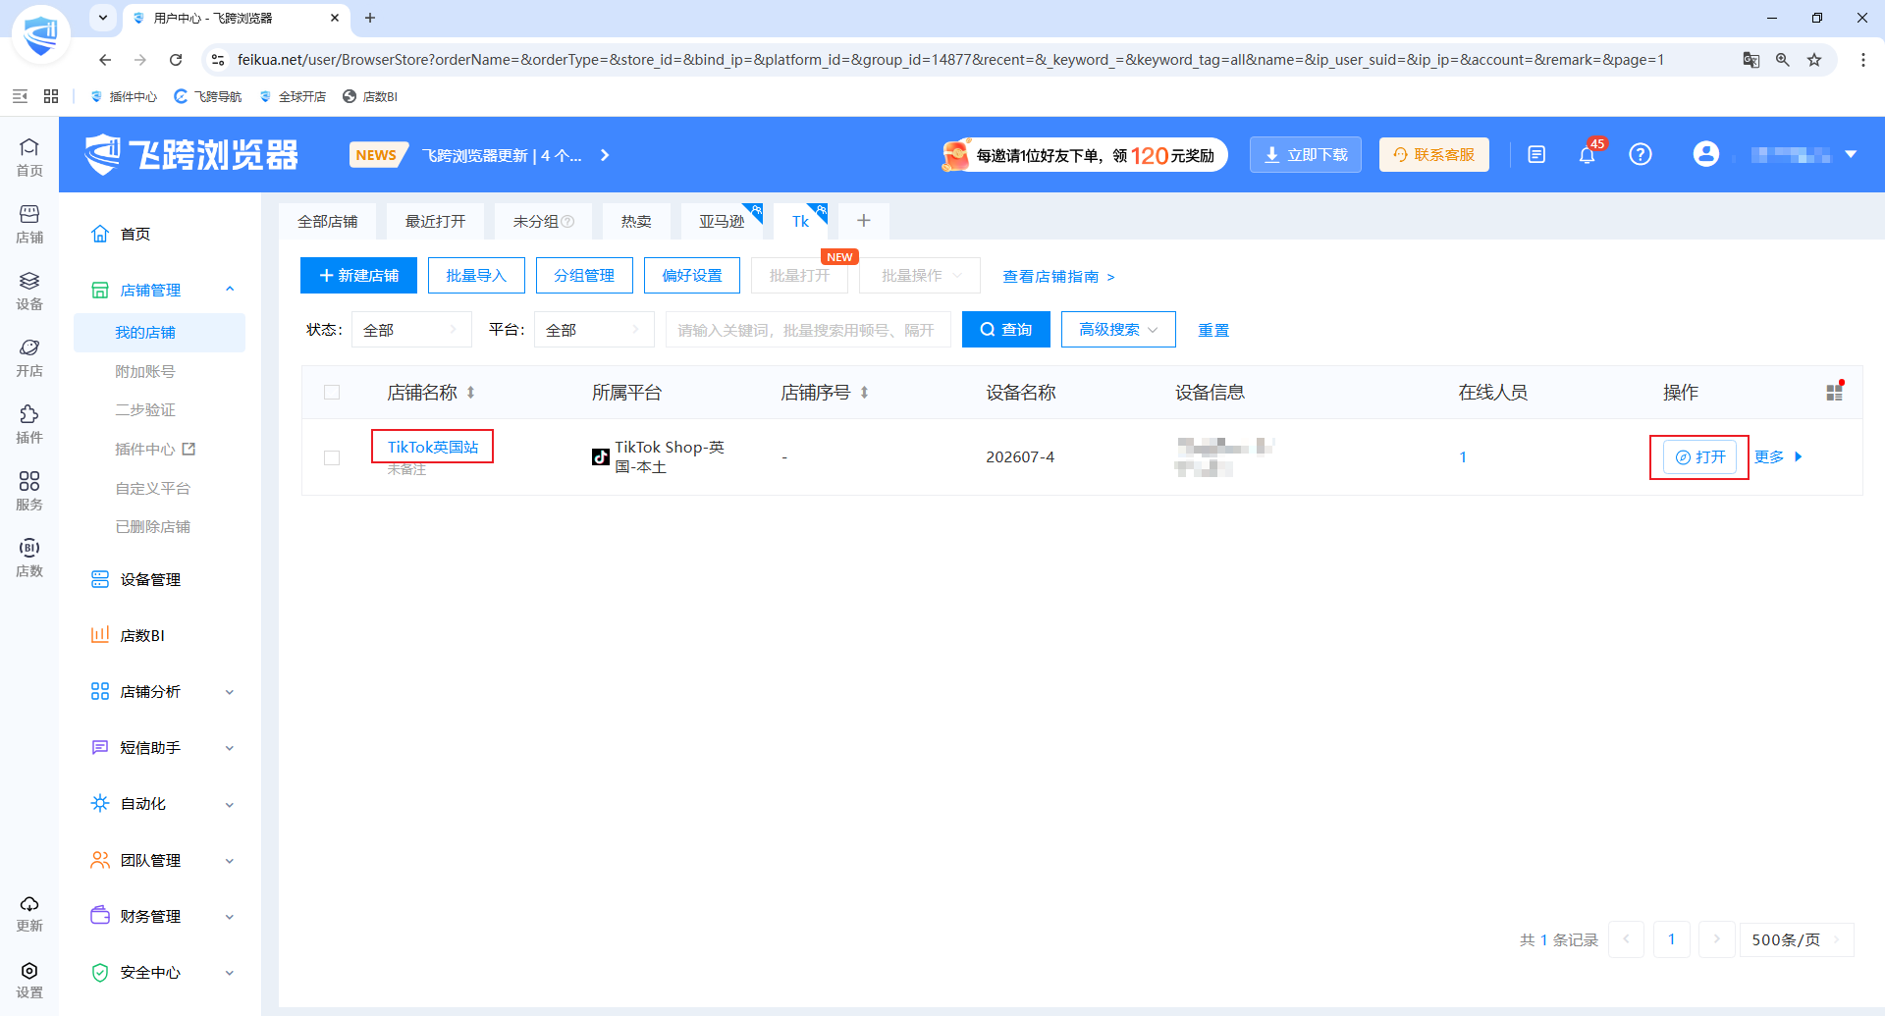
Task: Click the 立即下载 button
Action: (1306, 155)
